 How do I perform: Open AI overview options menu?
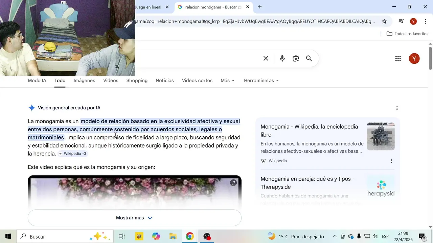click(397, 108)
